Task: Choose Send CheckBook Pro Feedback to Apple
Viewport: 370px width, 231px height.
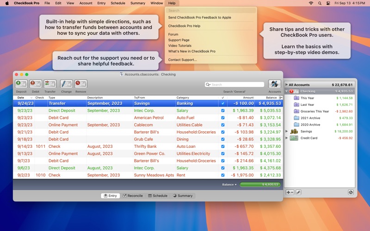Action: tap(200, 18)
